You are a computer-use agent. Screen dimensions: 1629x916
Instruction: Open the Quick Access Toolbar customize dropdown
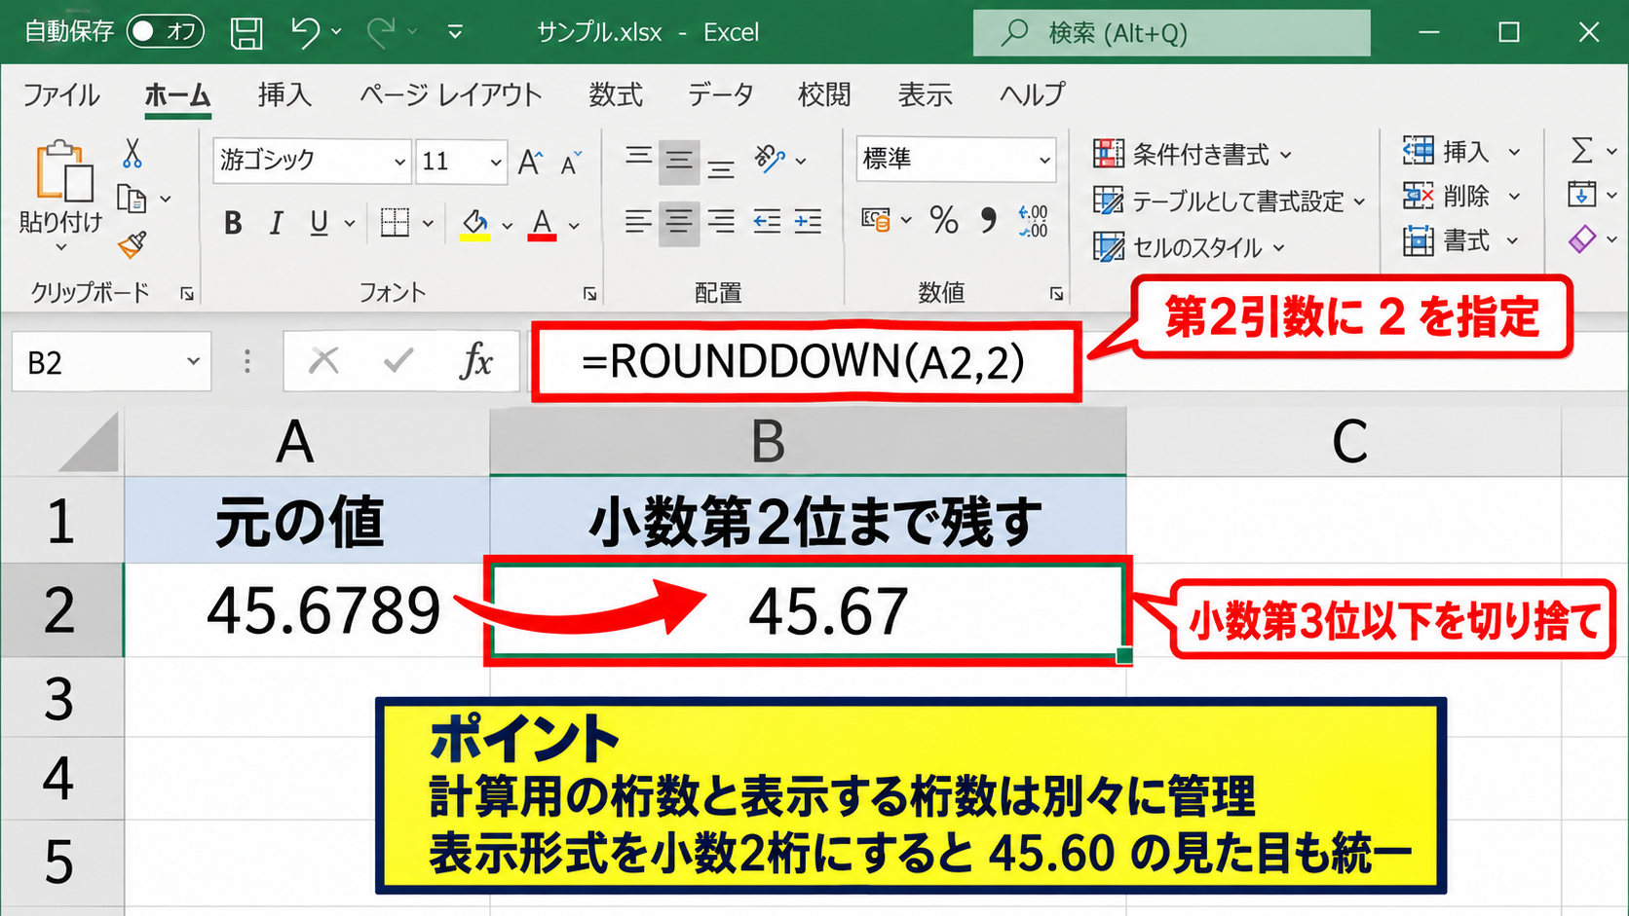tap(455, 33)
